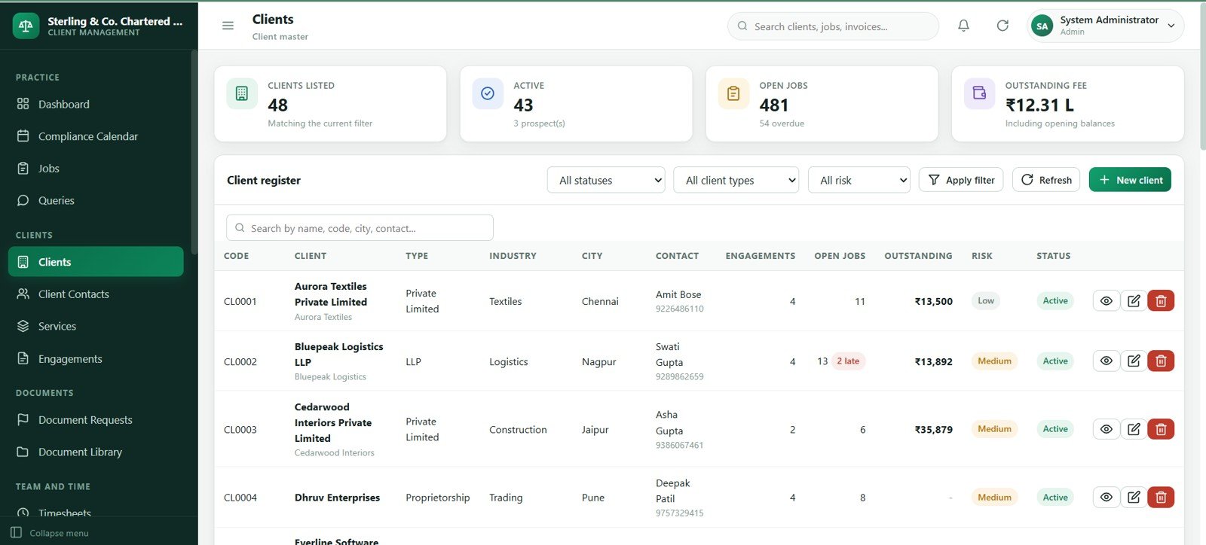Click the page vertical scrollbar

[1201, 75]
